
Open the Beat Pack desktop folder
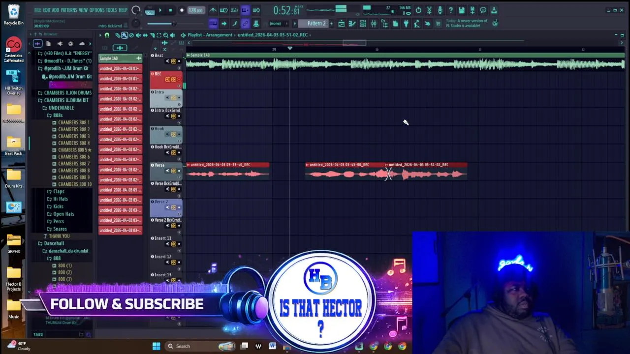tap(13, 145)
